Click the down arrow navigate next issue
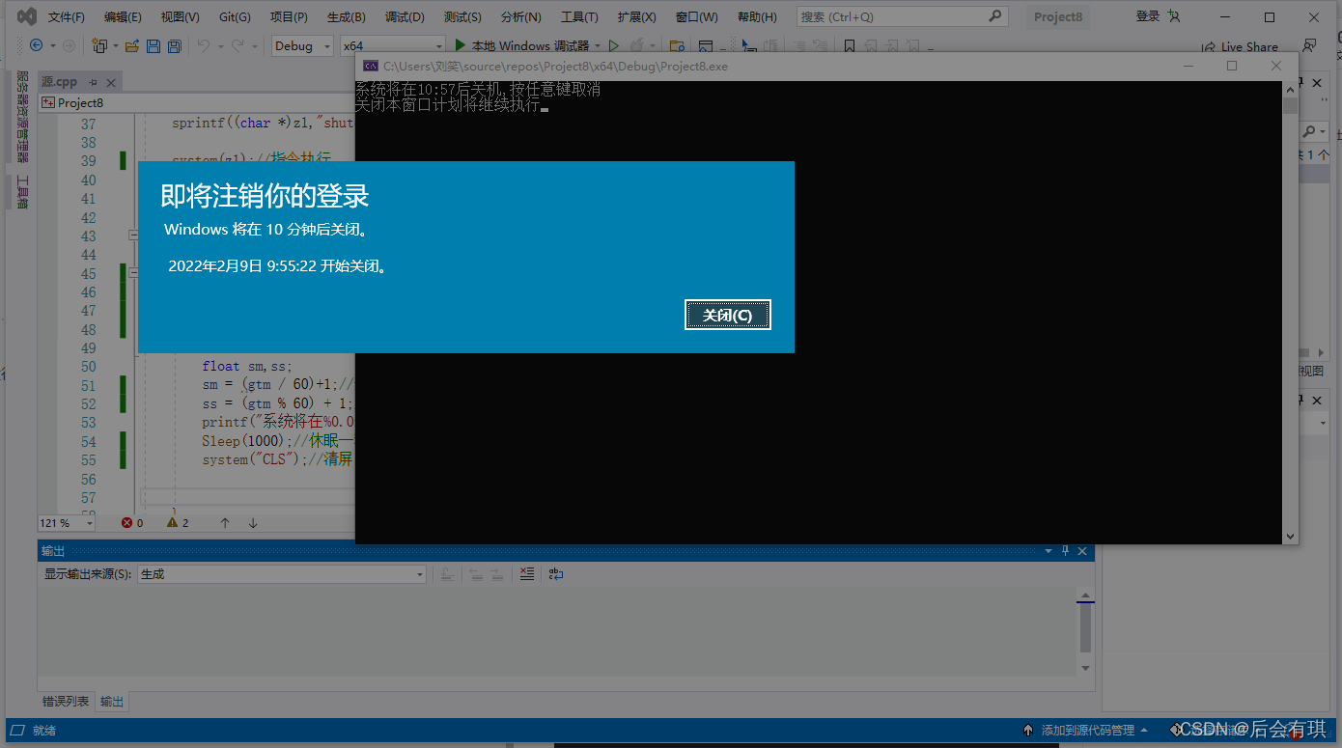1342x748 pixels. (x=253, y=522)
